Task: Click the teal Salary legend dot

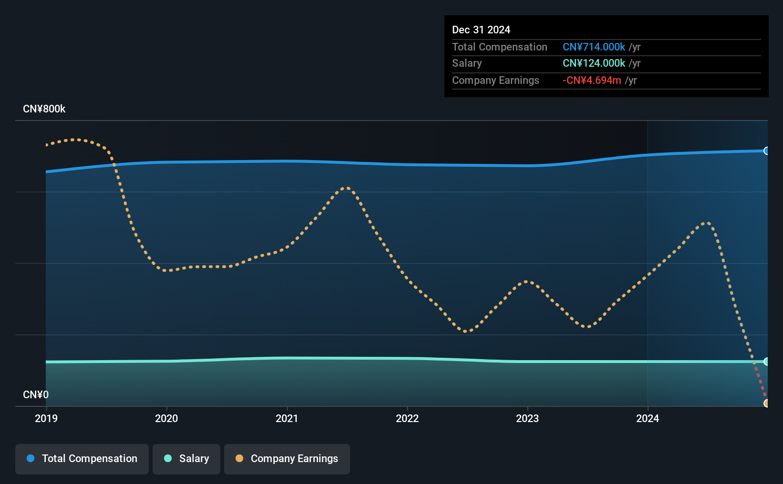Action: coord(168,458)
